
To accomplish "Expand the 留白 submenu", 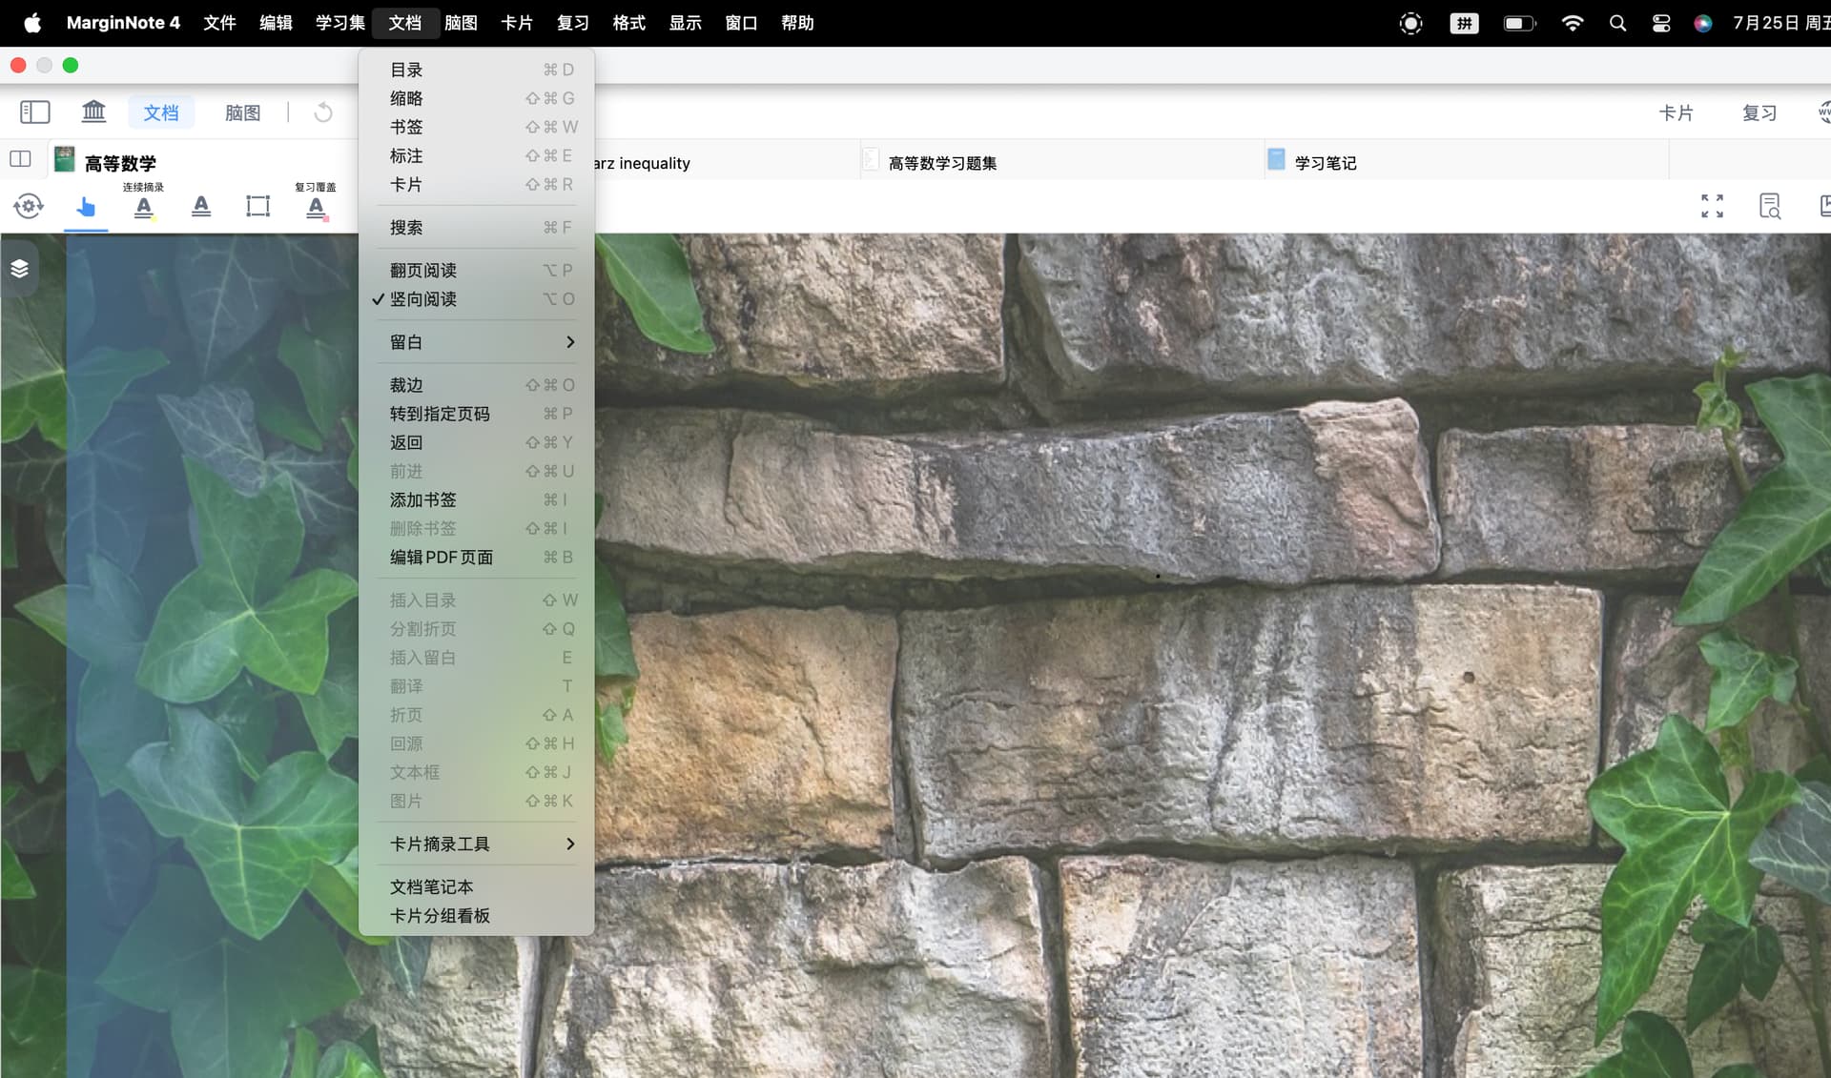I will point(476,342).
